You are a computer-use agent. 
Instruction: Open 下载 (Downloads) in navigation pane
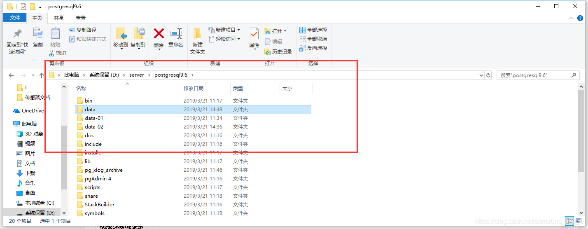[26, 173]
